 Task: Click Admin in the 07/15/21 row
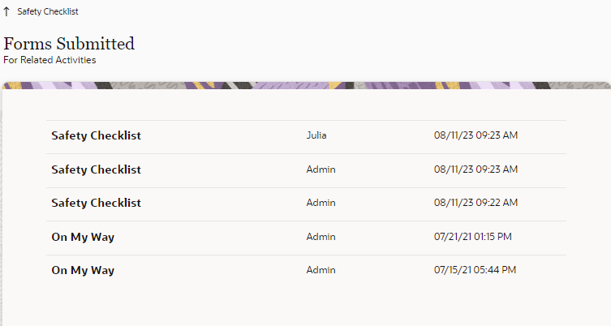(x=321, y=270)
